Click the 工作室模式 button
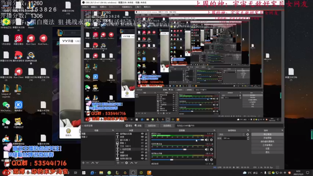 267,145
